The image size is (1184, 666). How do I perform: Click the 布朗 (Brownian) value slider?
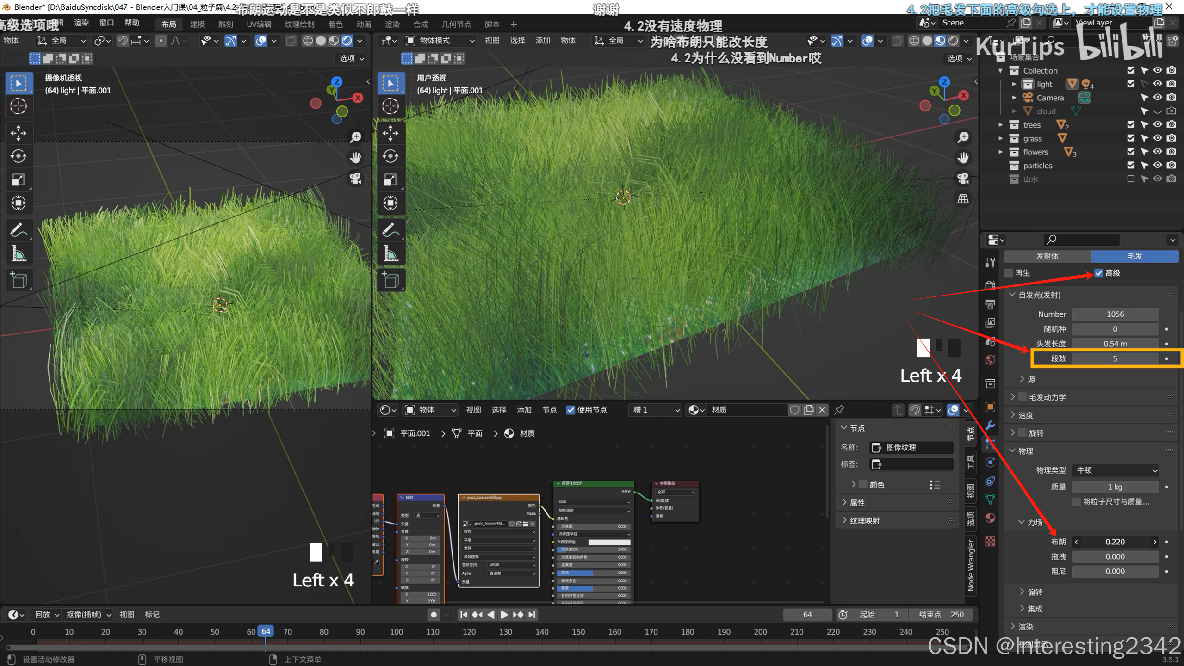(1115, 542)
